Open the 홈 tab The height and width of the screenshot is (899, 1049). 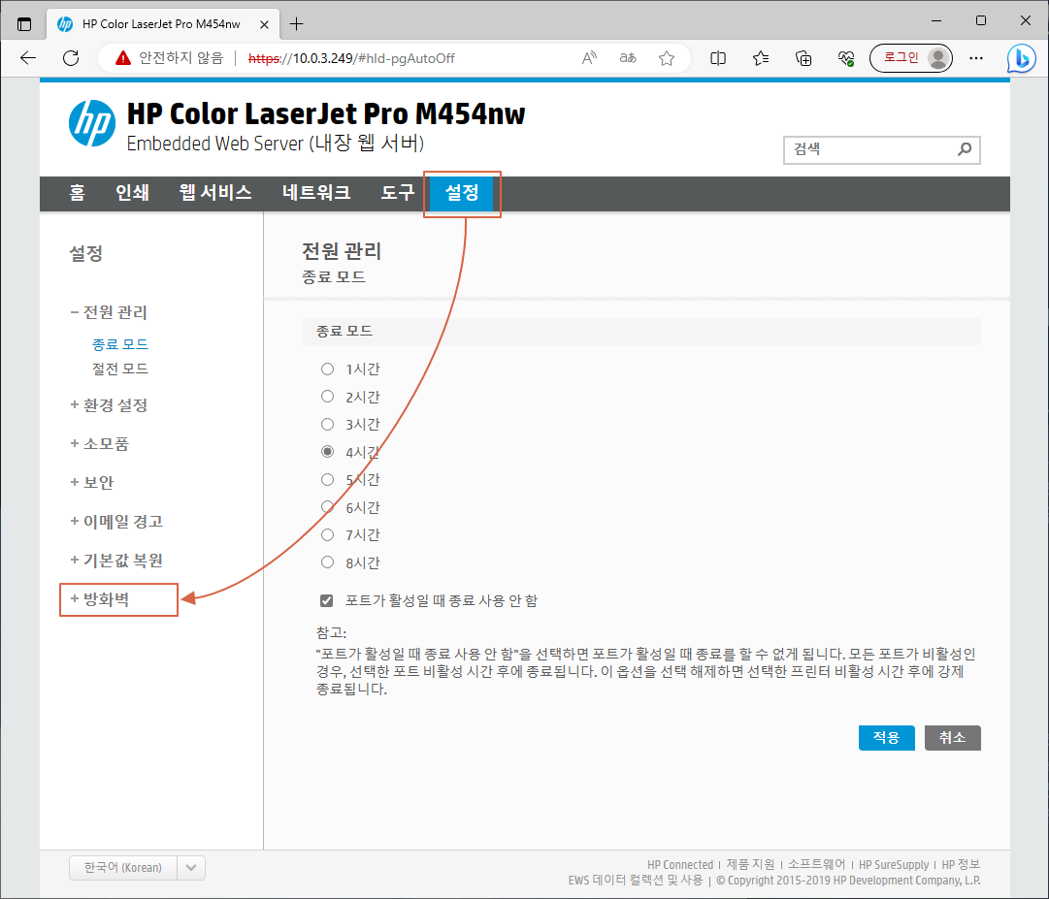tap(77, 193)
